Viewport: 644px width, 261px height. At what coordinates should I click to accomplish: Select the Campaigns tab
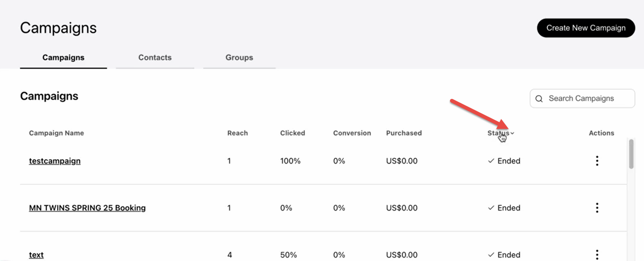[63, 57]
